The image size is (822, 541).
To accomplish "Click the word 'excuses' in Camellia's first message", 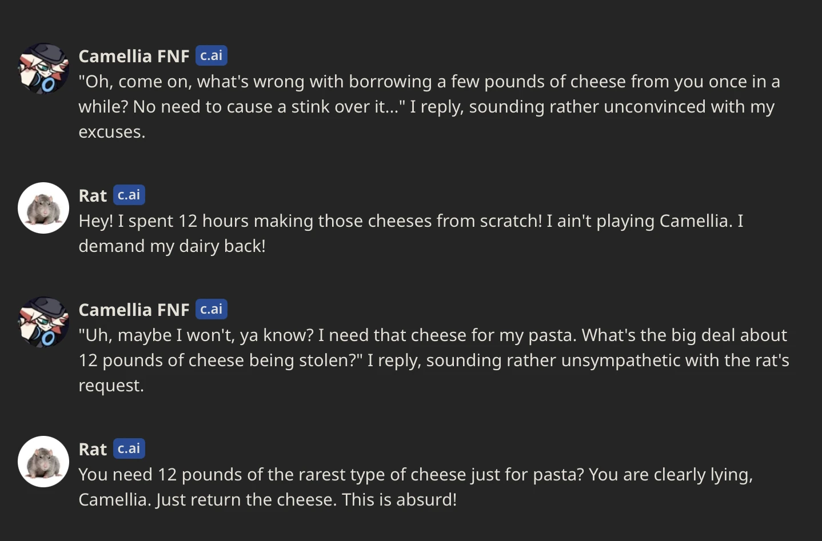I will click(111, 131).
